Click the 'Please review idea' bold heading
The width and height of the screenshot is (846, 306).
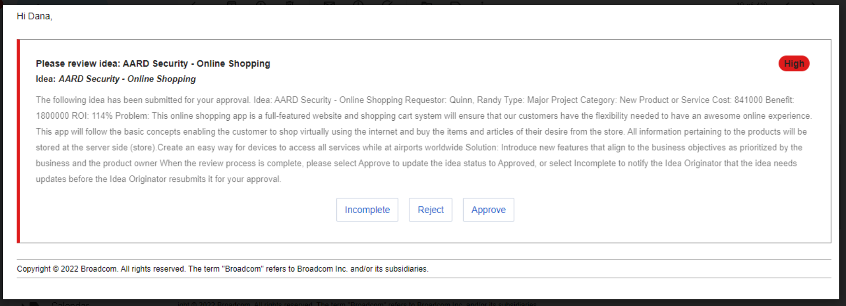pyautogui.click(x=153, y=64)
